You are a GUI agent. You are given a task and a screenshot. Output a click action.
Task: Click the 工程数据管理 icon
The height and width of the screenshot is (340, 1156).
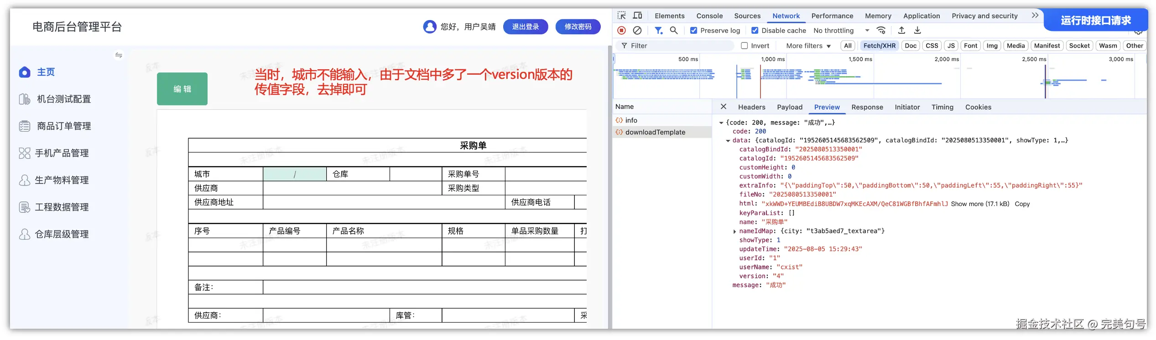click(x=25, y=207)
